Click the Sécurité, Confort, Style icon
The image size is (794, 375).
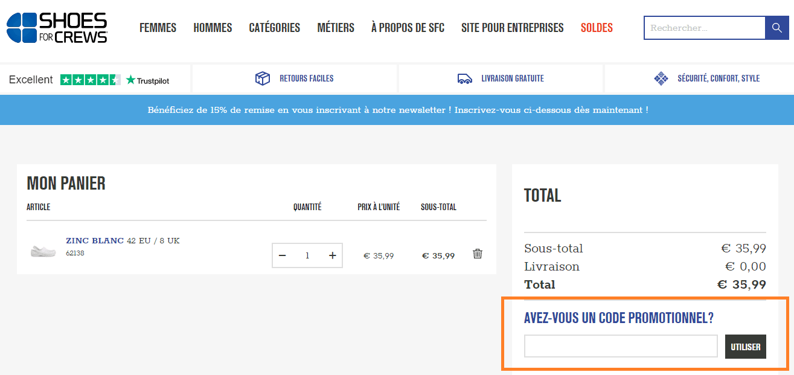[x=661, y=79]
